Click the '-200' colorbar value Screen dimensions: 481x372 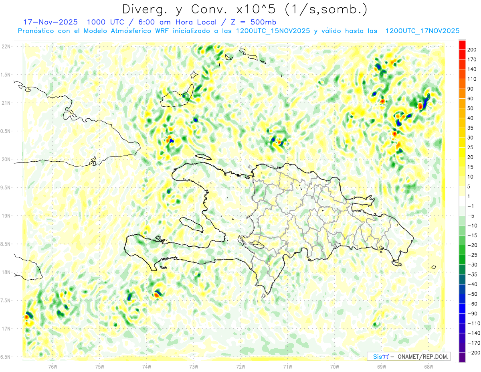pyautogui.click(x=474, y=352)
